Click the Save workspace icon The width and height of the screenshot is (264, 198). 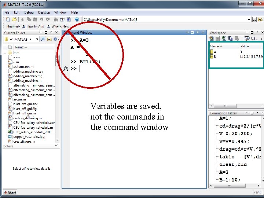(230, 38)
